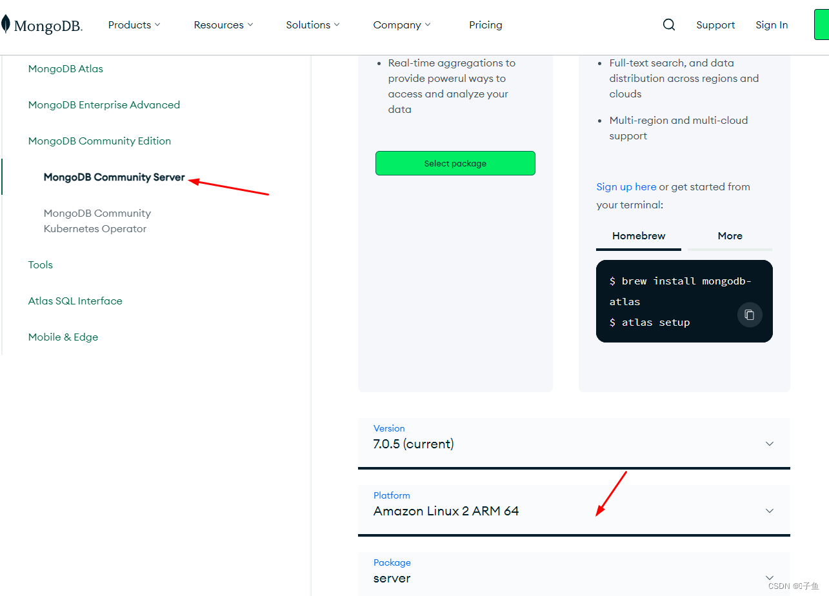Select MongoDB Community Edition in sidebar
Image resolution: width=829 pixels, height=596 pixels.
pyautogui.click(x=99, y=141)
